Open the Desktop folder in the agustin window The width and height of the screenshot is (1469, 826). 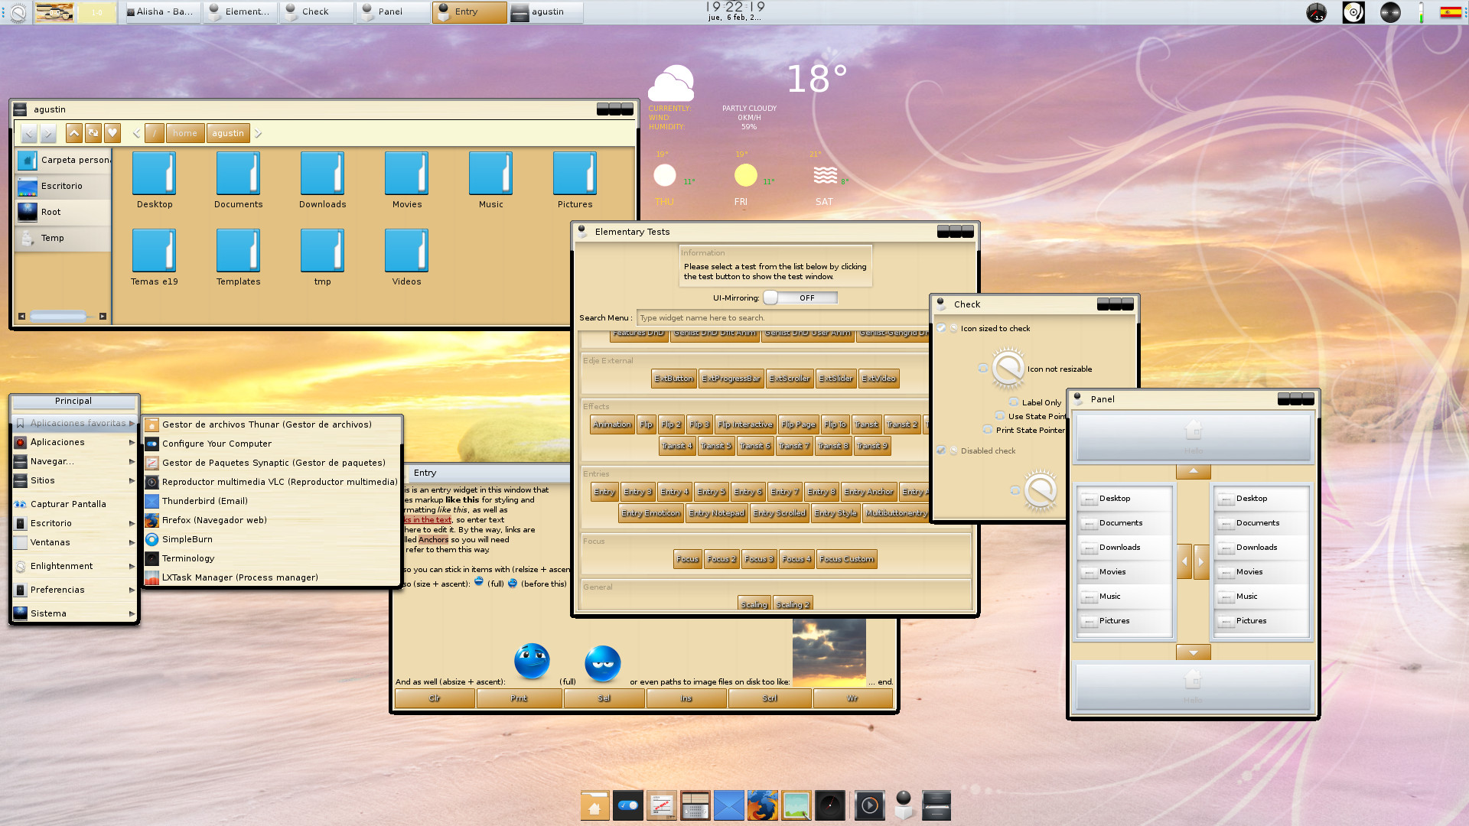point(155,180)
